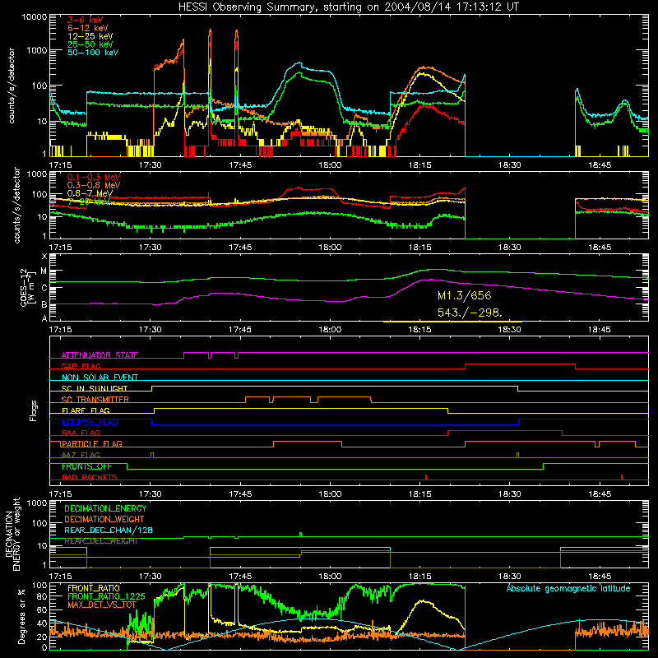Screen dimensions: 658x658
Task: Click the 17:45 tick label under the Flags panel
Action: click(240, 494)
